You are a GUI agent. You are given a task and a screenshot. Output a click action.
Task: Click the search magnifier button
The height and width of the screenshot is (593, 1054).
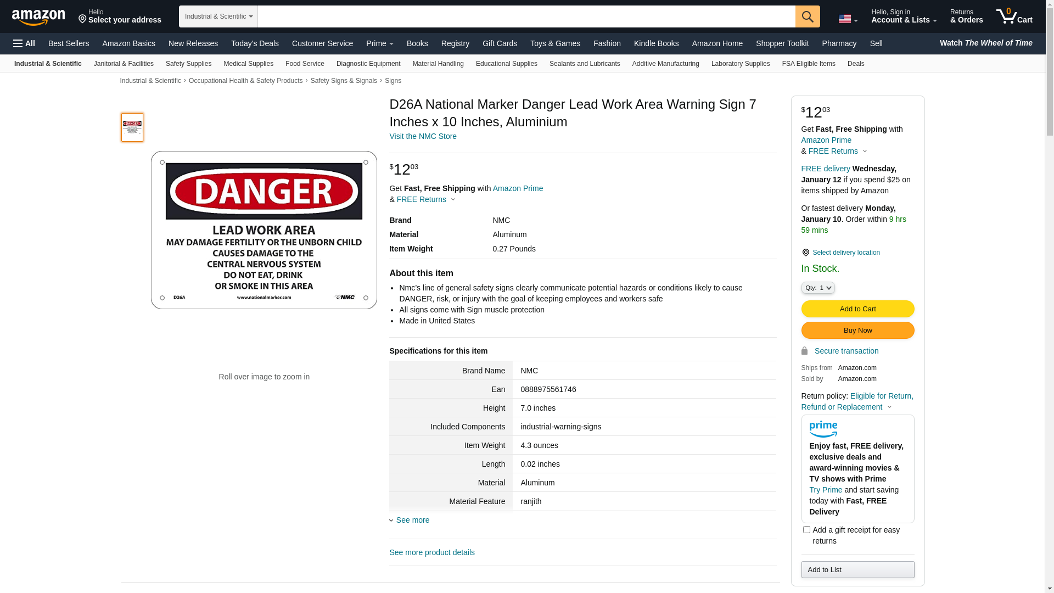[x=807, y=16]
